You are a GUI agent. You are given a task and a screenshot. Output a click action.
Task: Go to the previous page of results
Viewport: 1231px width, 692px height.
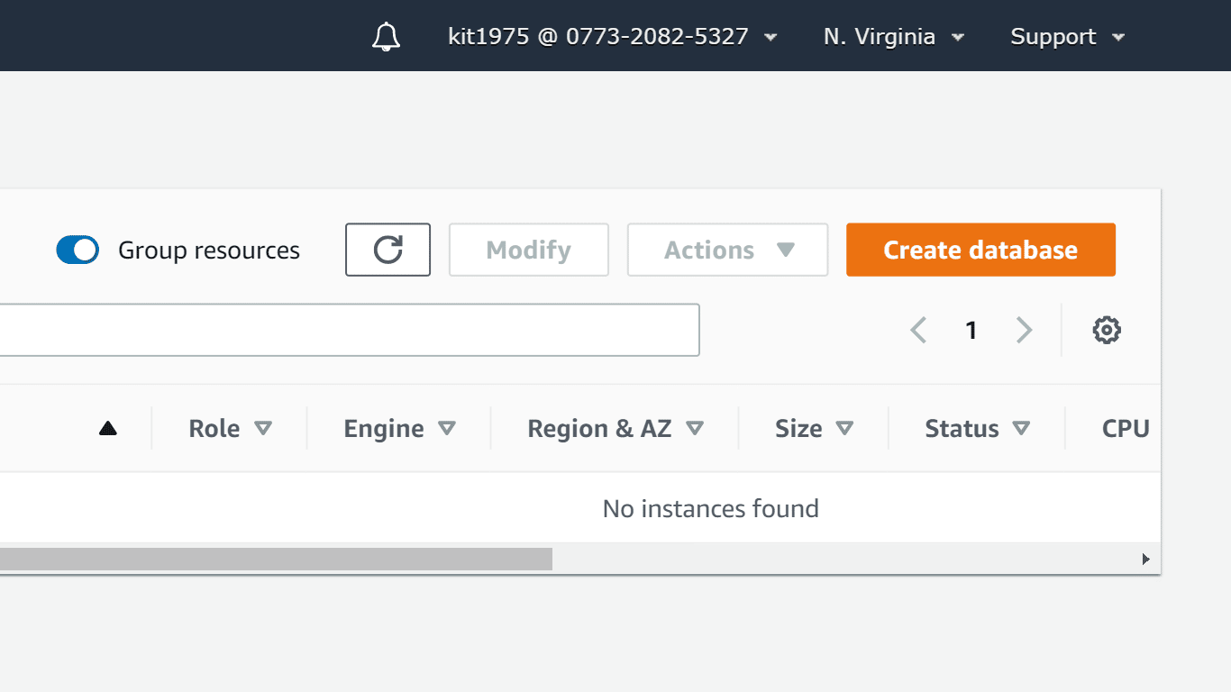917,330
